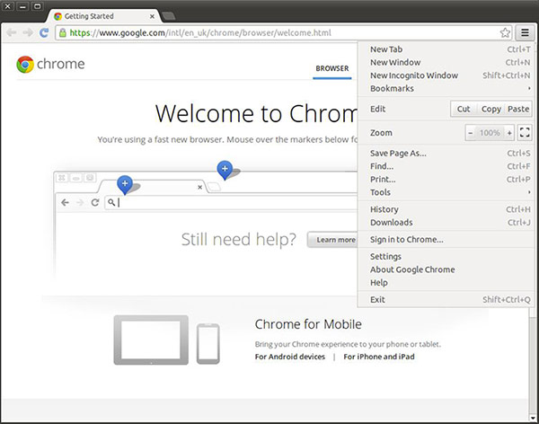Open Settings from the Chrome menu

[446, 257]
